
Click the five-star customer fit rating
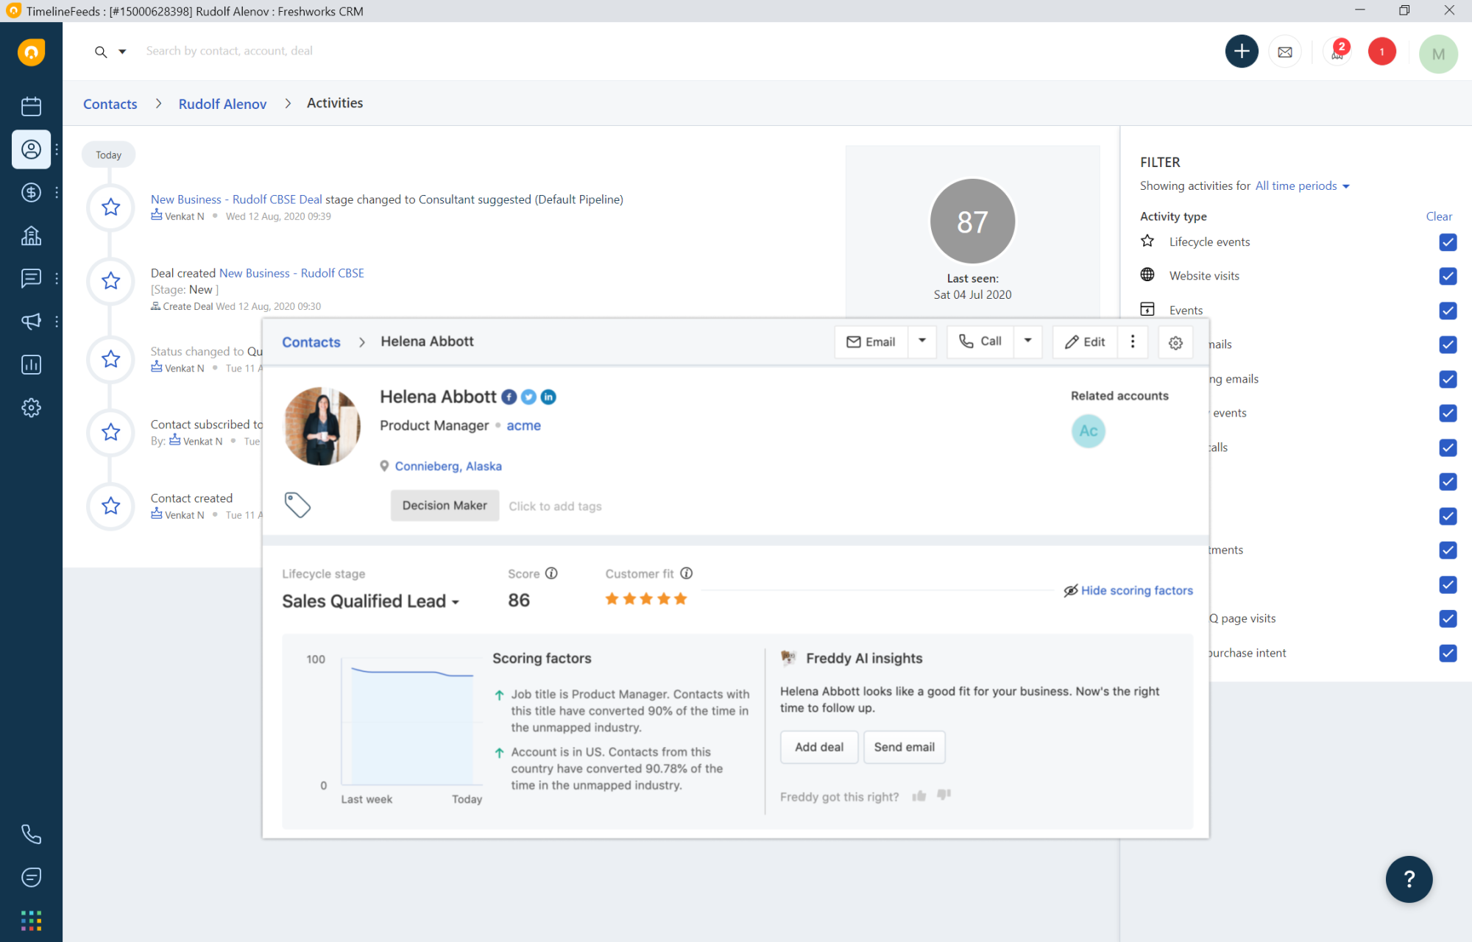click(646, 598)
